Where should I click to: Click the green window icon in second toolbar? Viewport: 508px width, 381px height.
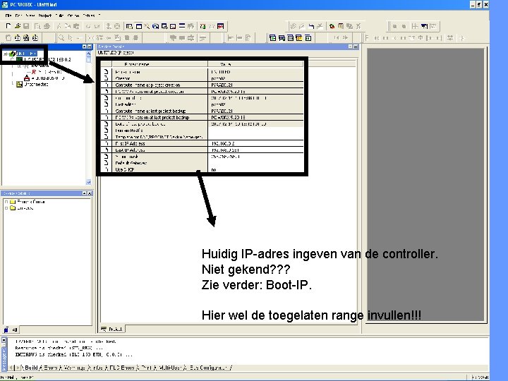point(273,38)
